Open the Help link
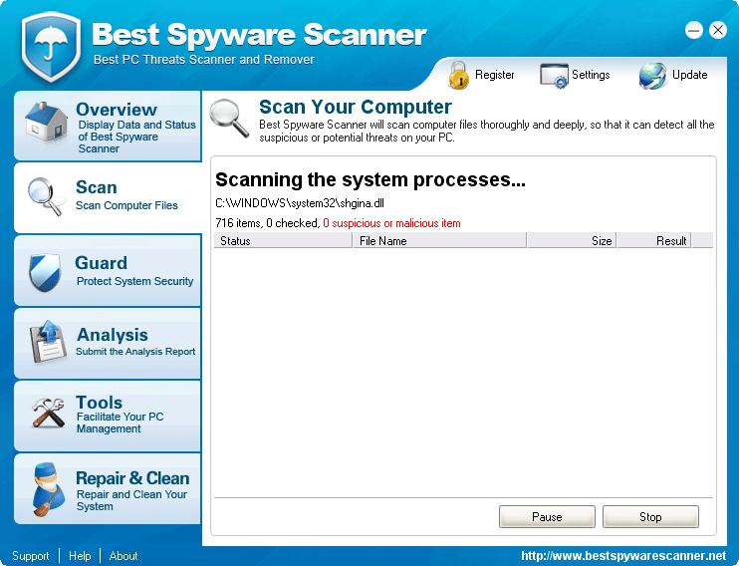739x566 pixels. pos(80,556)
